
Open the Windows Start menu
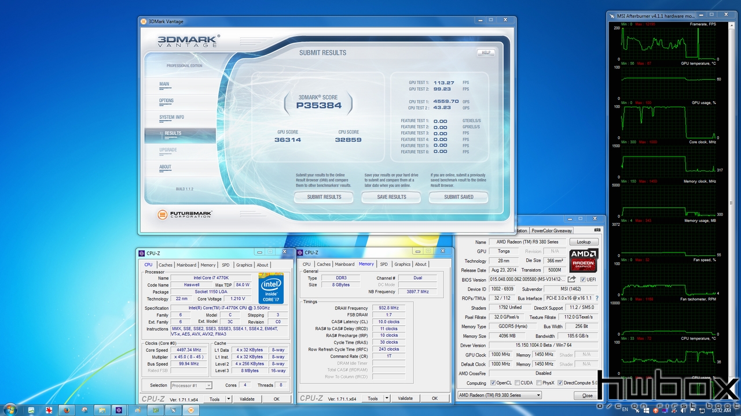click(x=10, y=410)
